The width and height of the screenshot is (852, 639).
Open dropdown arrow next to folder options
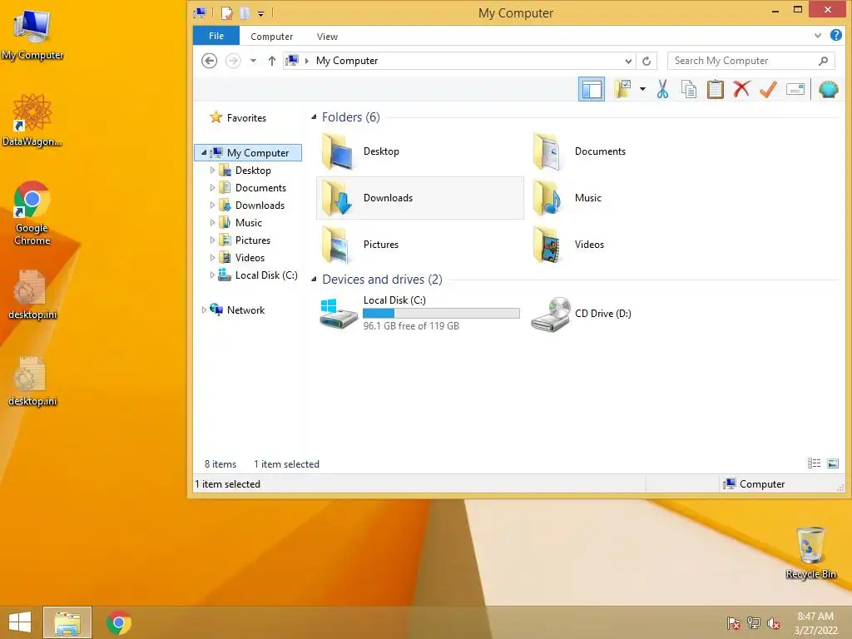[642, 88]
